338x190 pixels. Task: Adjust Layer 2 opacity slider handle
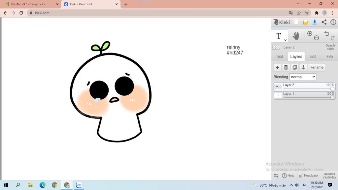point(332,89)
